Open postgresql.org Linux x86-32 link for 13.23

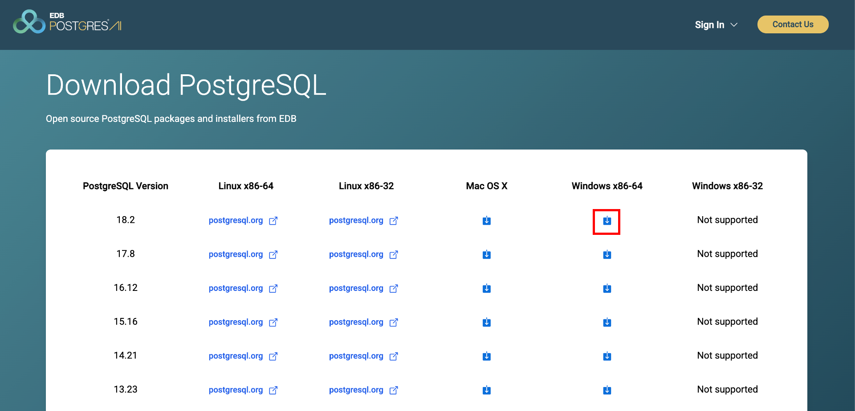coord(363,390)
